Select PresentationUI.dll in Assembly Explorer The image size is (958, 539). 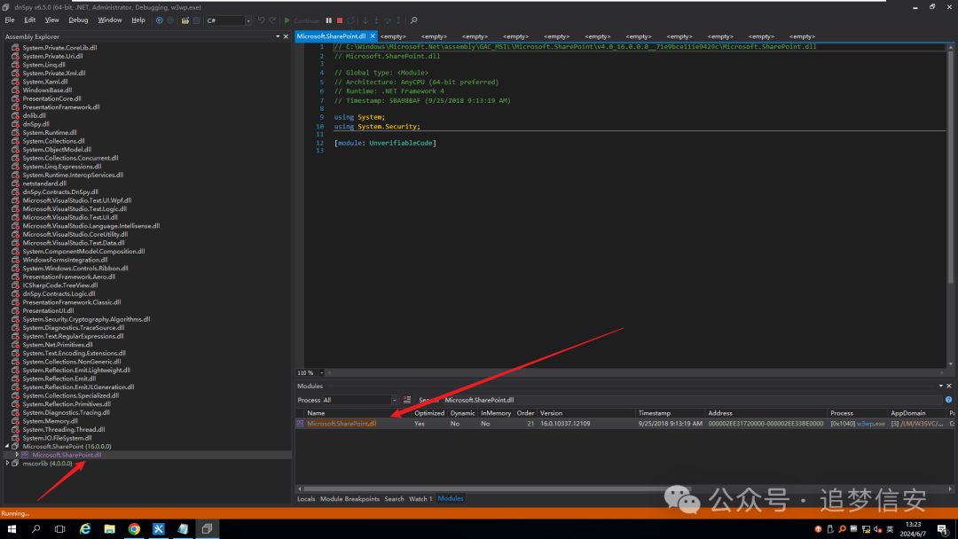[x=48, y=310]
